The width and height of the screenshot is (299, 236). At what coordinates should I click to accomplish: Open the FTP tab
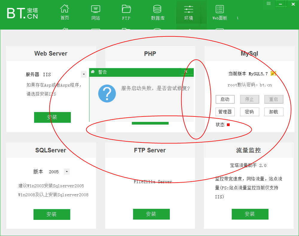[x=126, y=12]
